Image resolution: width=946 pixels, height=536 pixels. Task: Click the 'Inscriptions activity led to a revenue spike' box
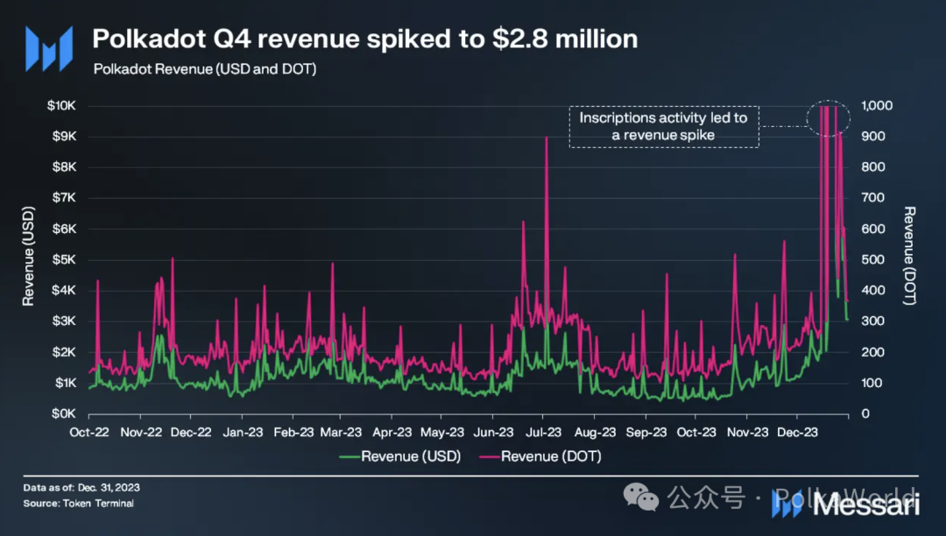coord(664,127)
